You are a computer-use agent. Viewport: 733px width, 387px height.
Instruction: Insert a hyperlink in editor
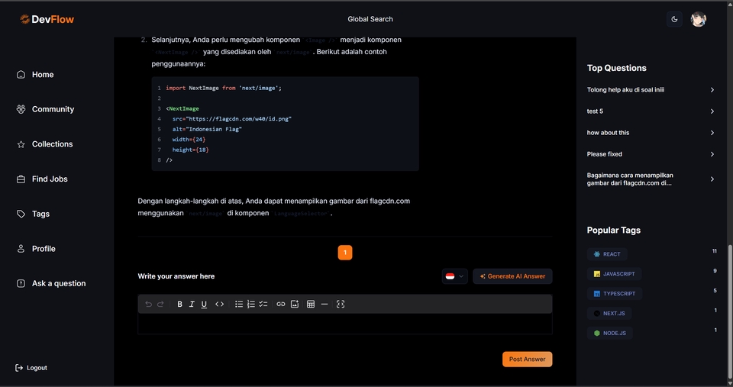click(280, 305)
